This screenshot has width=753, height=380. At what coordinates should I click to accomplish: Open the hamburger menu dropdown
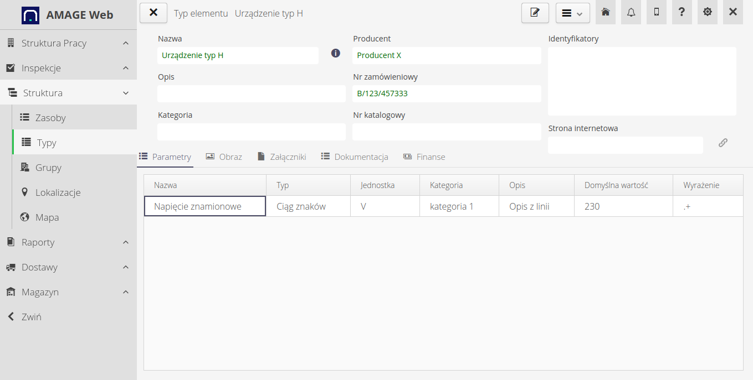click(573, 13)
